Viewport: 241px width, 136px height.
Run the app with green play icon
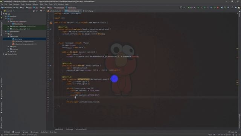(x=198, y=8)
